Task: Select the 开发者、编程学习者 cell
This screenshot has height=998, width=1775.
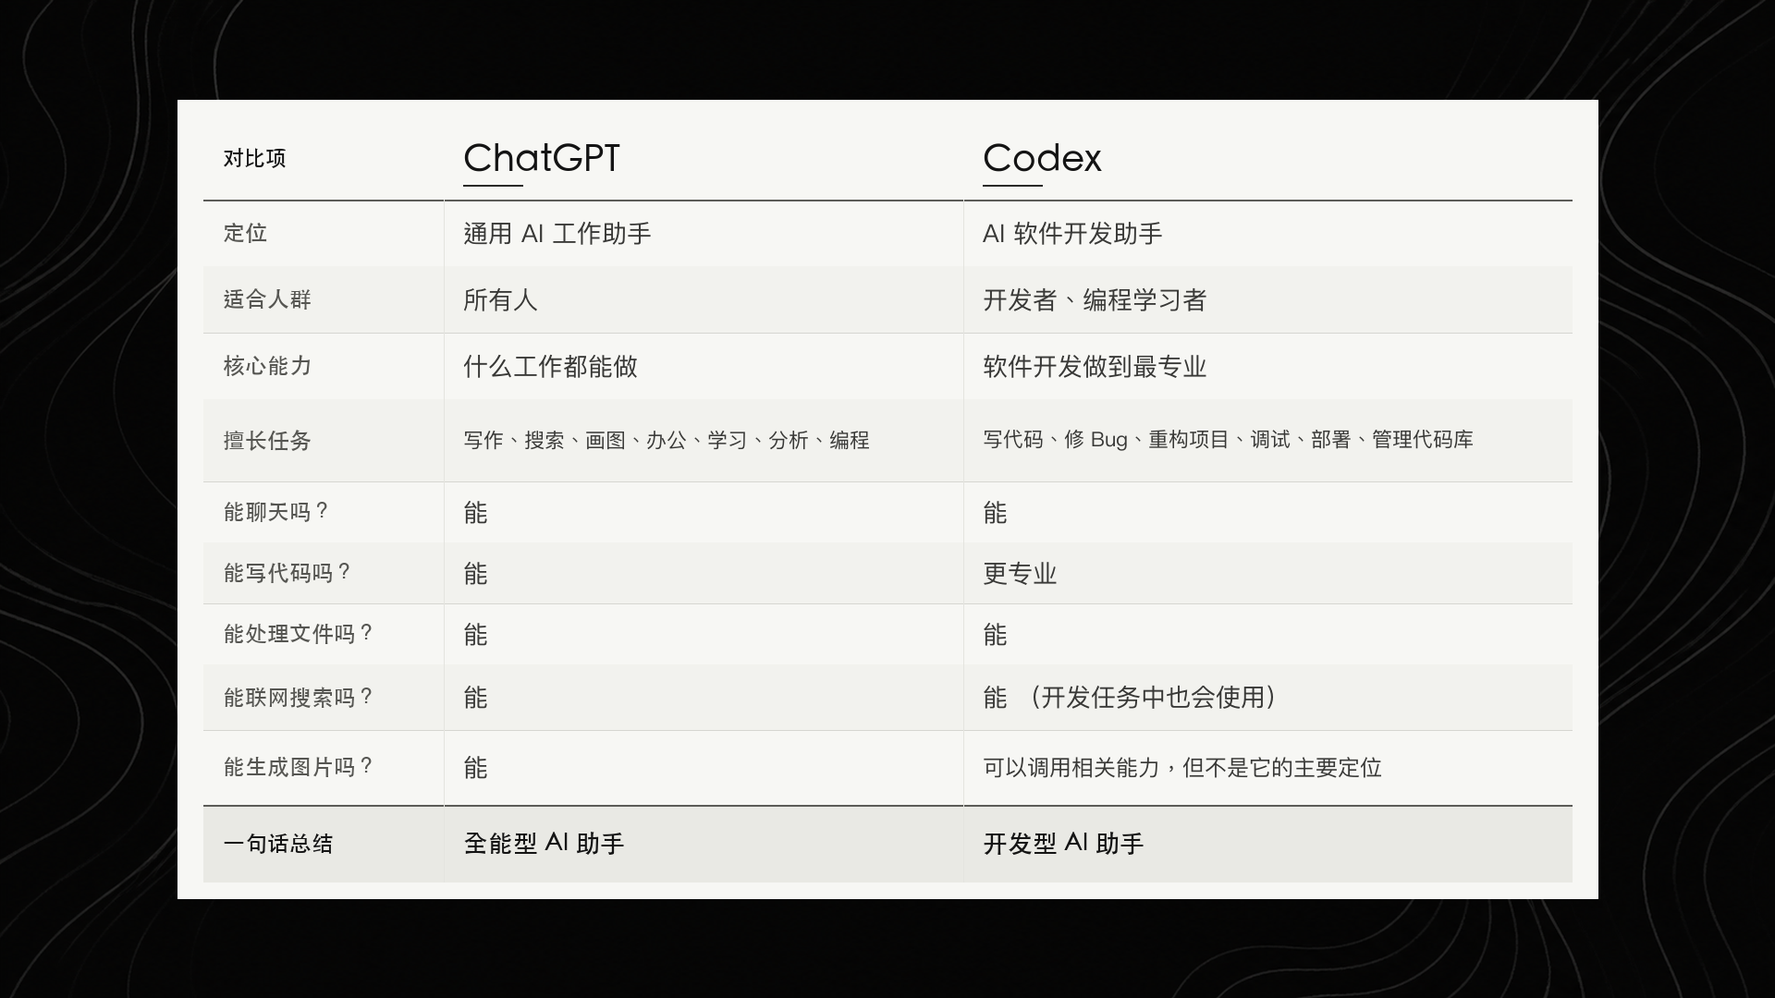Action: coord(1095,299)
